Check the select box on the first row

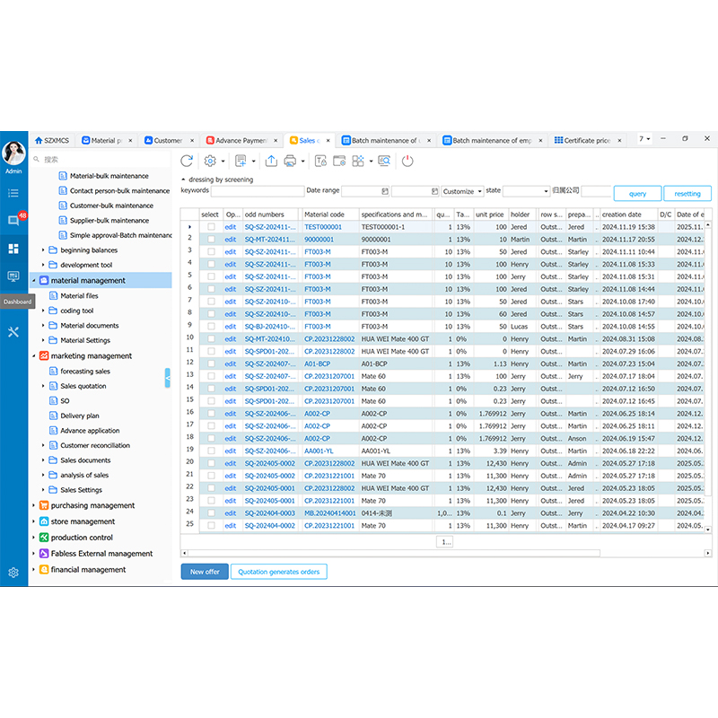click(210, 225)
